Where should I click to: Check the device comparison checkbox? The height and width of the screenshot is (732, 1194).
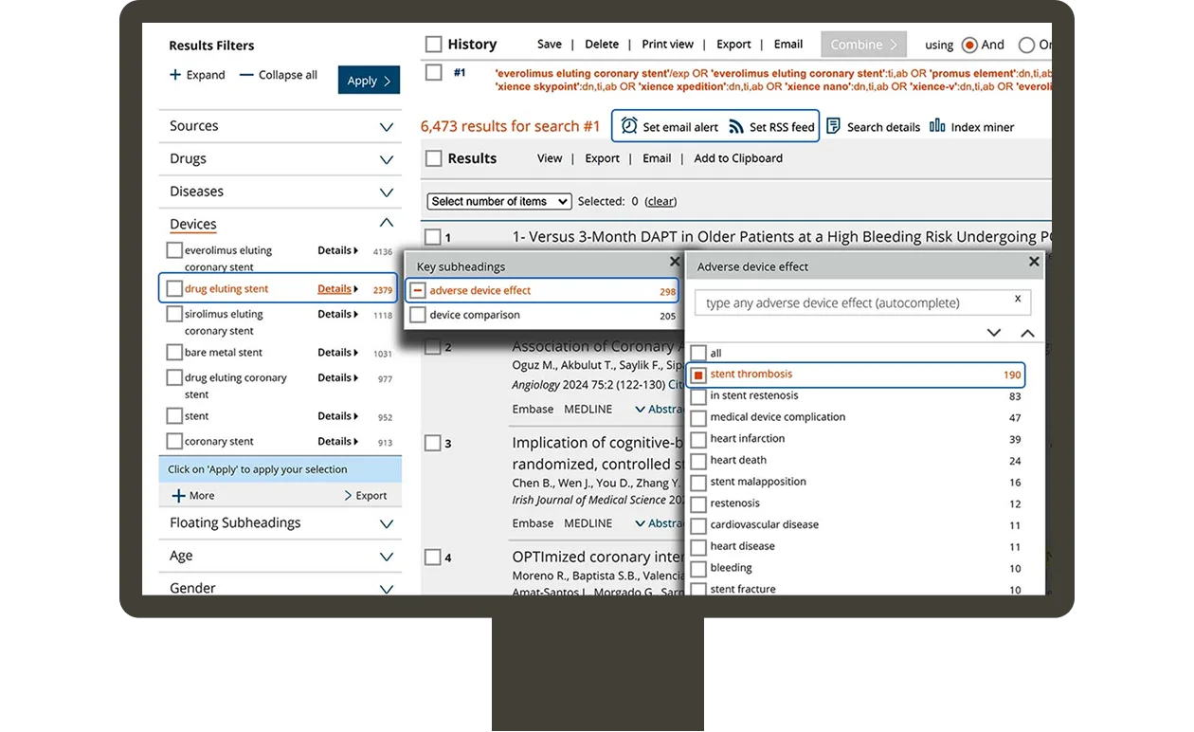pyautogui.click(x=418, y=315)
